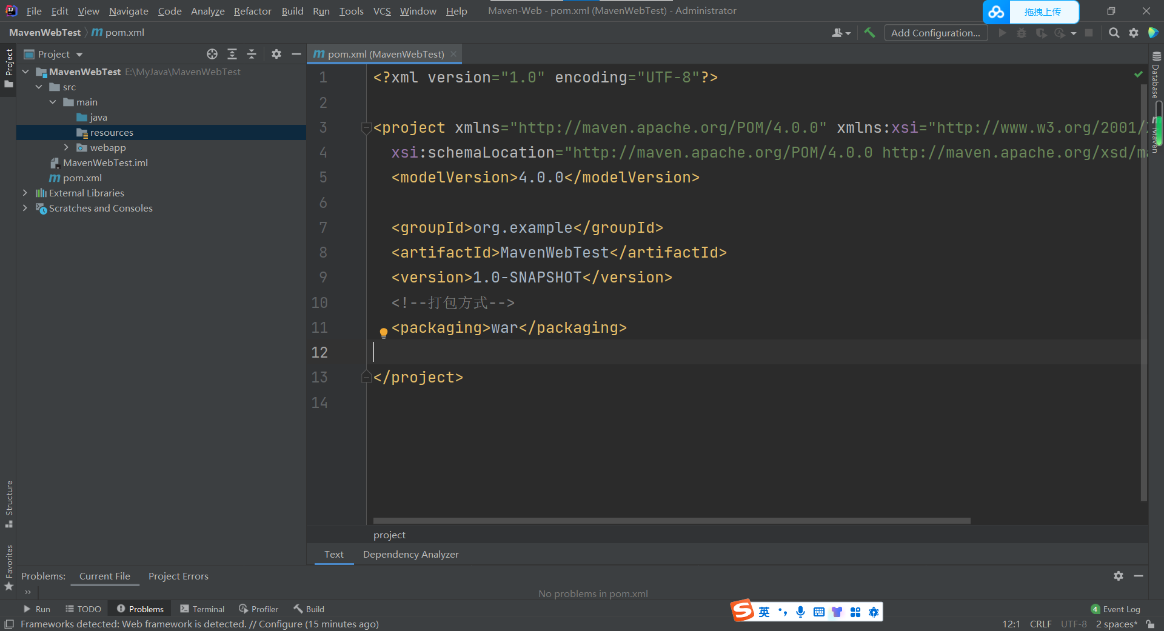1164x631 pixels.
Task: Close the pom.xml editor tab
Action: coord(453,54)
